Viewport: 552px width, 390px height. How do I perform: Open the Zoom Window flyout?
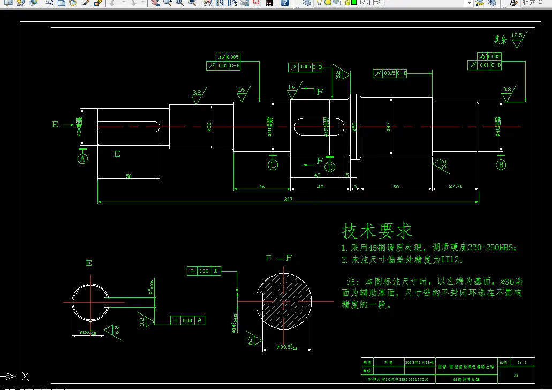[179, 3]
